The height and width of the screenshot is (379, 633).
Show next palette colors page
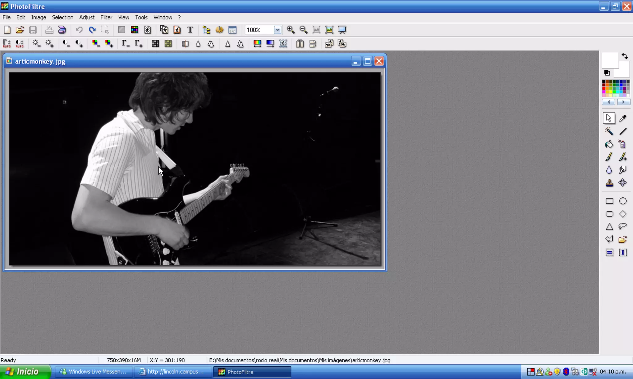623,102
